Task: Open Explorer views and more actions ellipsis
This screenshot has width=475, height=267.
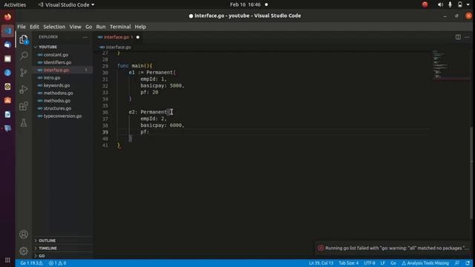Action: 85,37
